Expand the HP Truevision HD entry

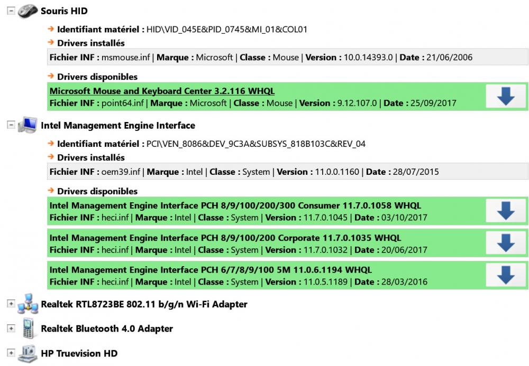click(x=11, y=353)
